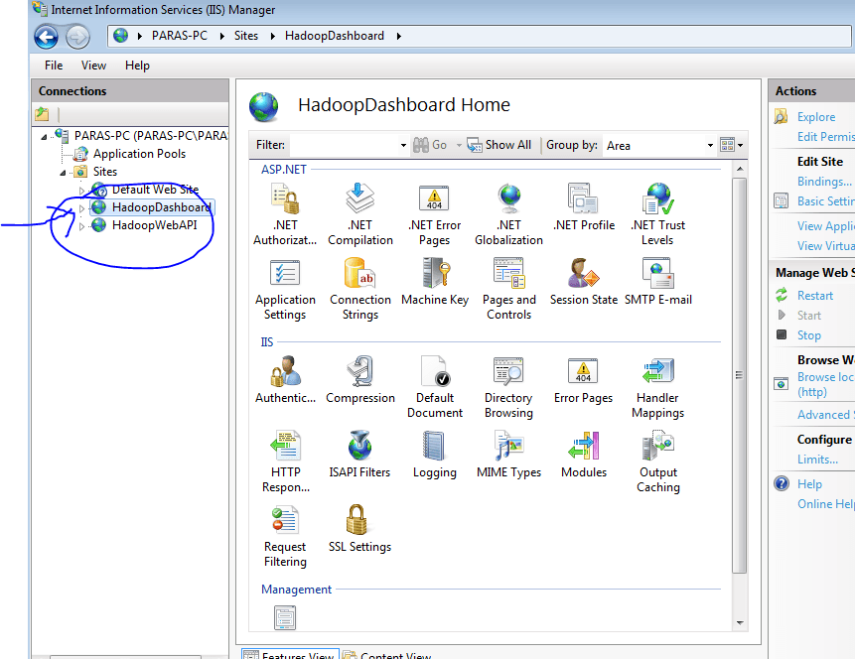The width and height of the screenshot is (855, 659).
Task: Select HadoopWebAPI site in tree
Action: coord(154,225)
